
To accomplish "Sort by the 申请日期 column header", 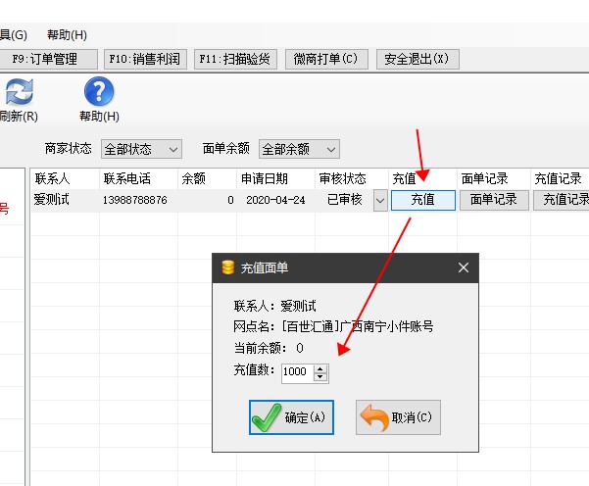I will tap(265, 178).
